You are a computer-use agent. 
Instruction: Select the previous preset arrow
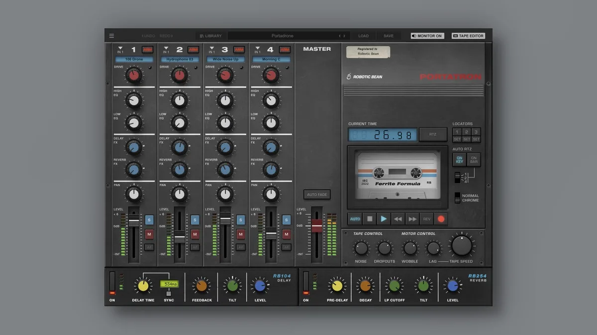click(x=340, y=36)
